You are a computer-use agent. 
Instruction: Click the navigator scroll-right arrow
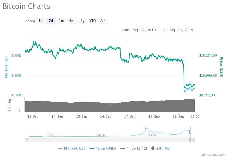(x=193, y=140)
